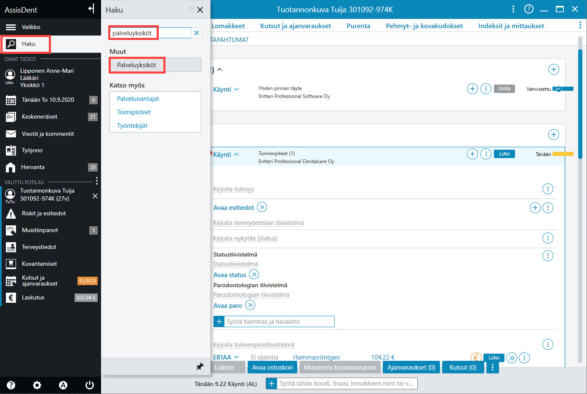
Task: Switch to the Purenta tab
Action: pyautogui.click(x=358, y=26)
